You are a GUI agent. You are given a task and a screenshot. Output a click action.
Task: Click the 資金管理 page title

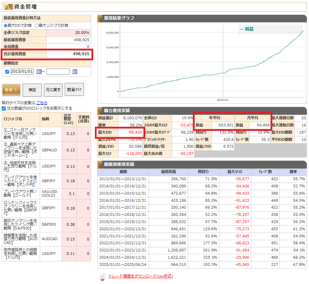pos(25,7)
